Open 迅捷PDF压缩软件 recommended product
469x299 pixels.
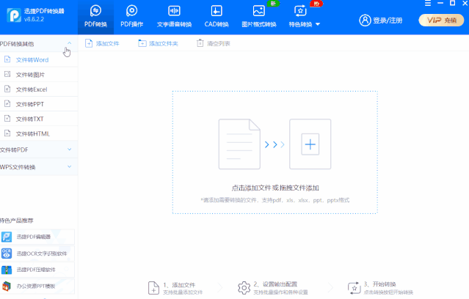pyautogui.click(x=37, y=270)
